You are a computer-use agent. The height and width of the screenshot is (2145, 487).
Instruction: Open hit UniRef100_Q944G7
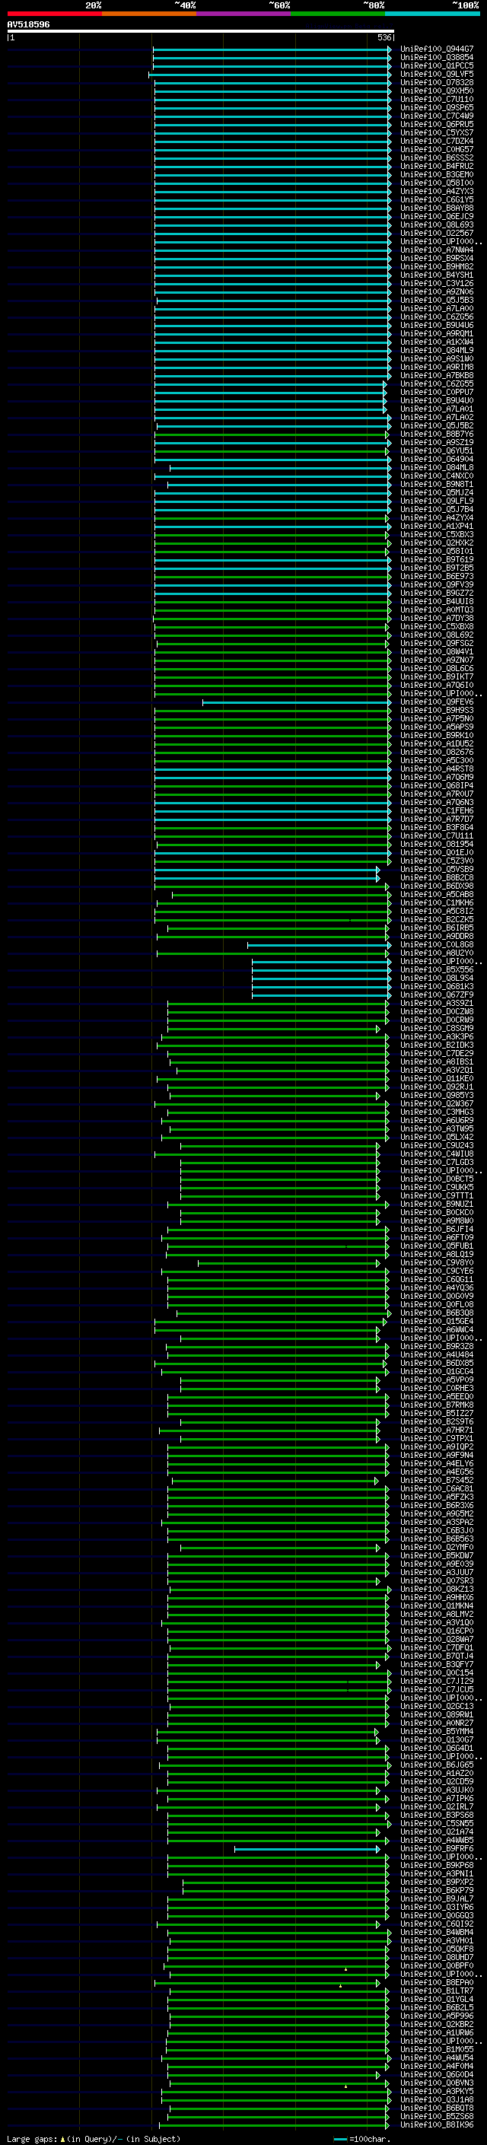click(x=437, y=49)
